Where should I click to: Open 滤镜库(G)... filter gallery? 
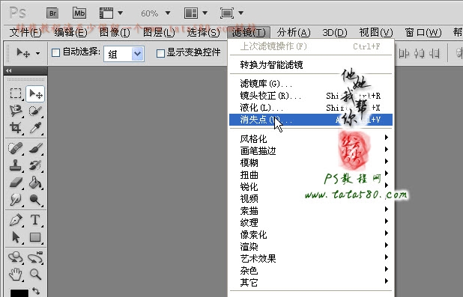coord(311,84)
